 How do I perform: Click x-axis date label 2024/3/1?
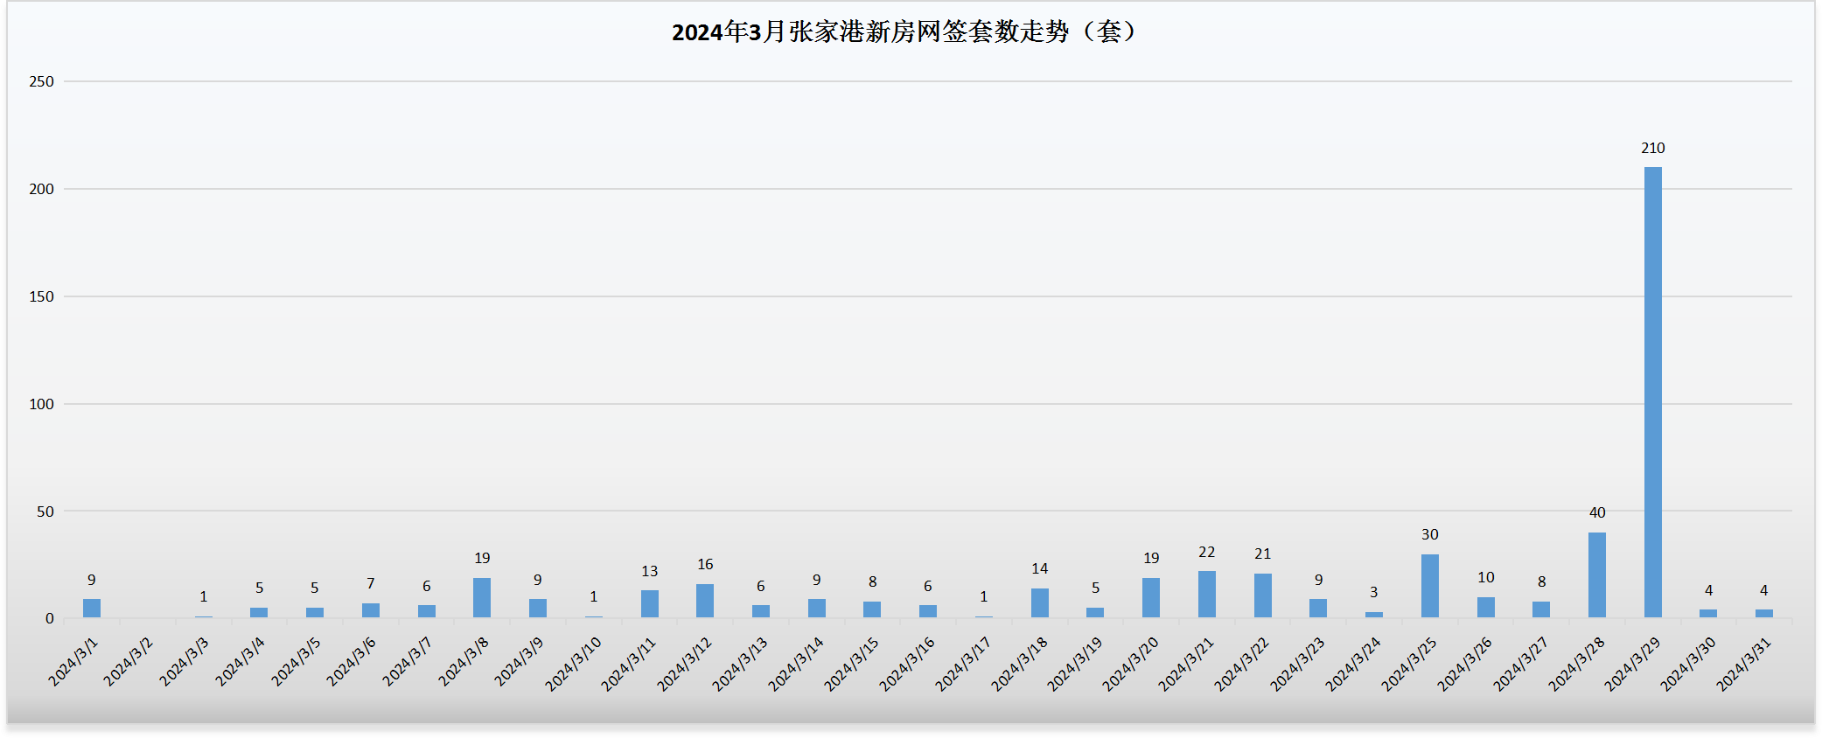click(x=73, y=661)
